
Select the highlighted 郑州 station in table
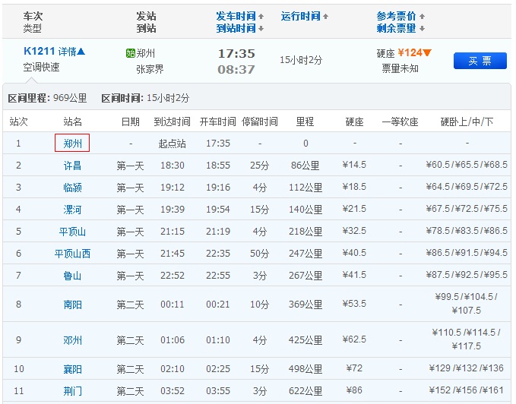click(x=72, y=143)
